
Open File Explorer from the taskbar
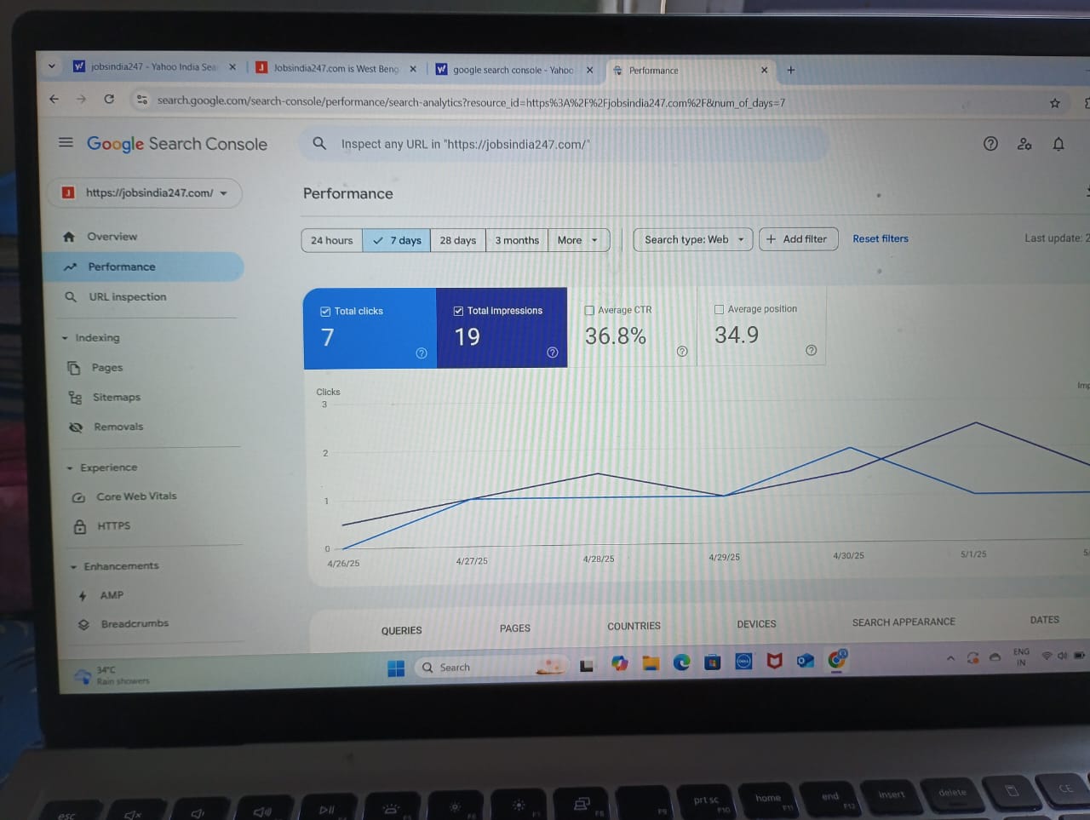(651, 663)
